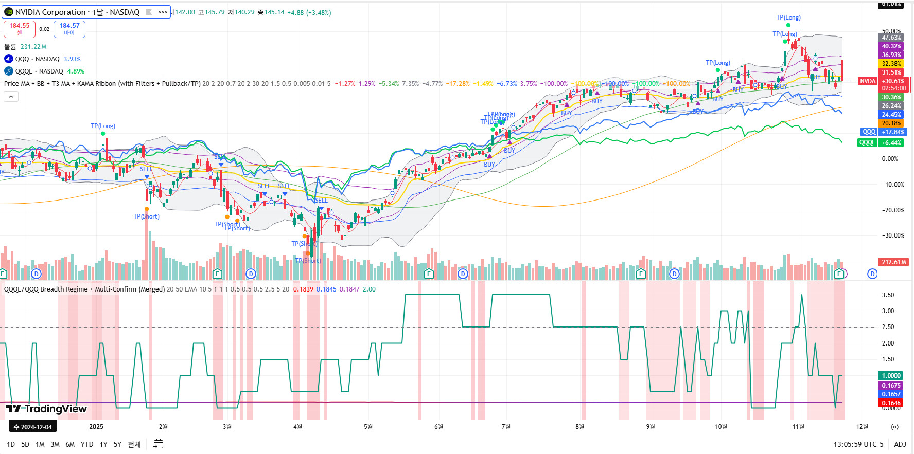Click the red NVDA price scale label

pos(868,81)
